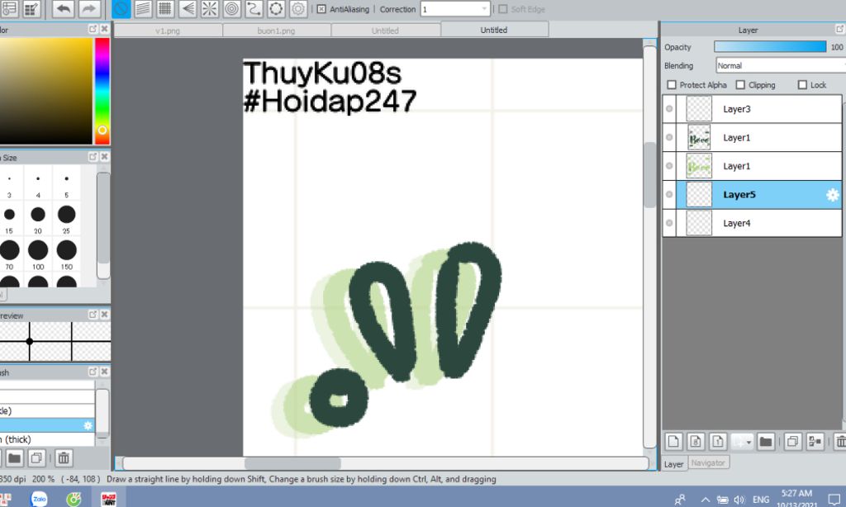The width and height of the screenshot is (846, 507).
Task: Switch to the buon1.png tab
Action: 276,31
